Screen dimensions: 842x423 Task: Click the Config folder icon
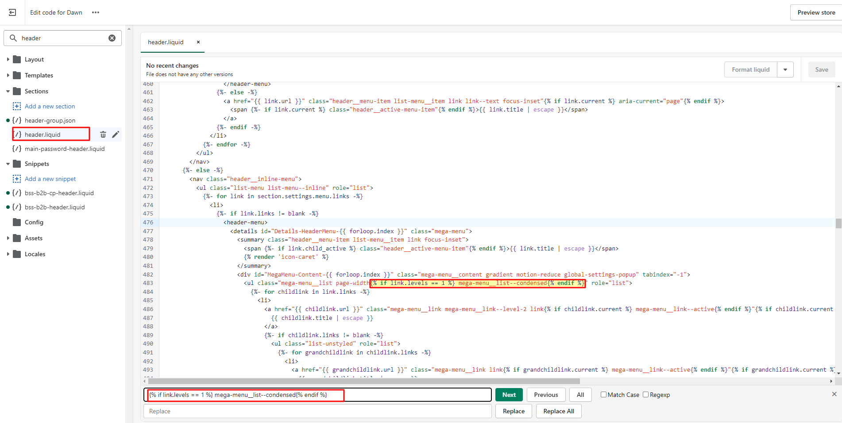(17, 222)
